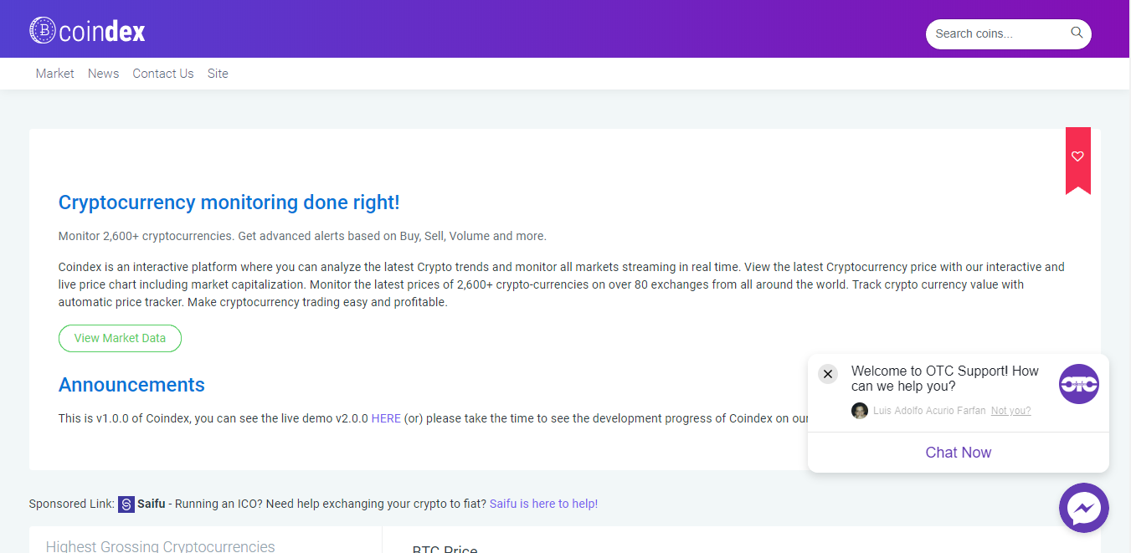Click the red heart bookmark ribbon

click(1078, 161)
